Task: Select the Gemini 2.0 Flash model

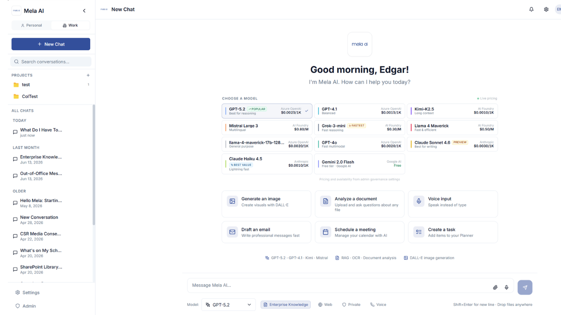Action: point(360,164)
